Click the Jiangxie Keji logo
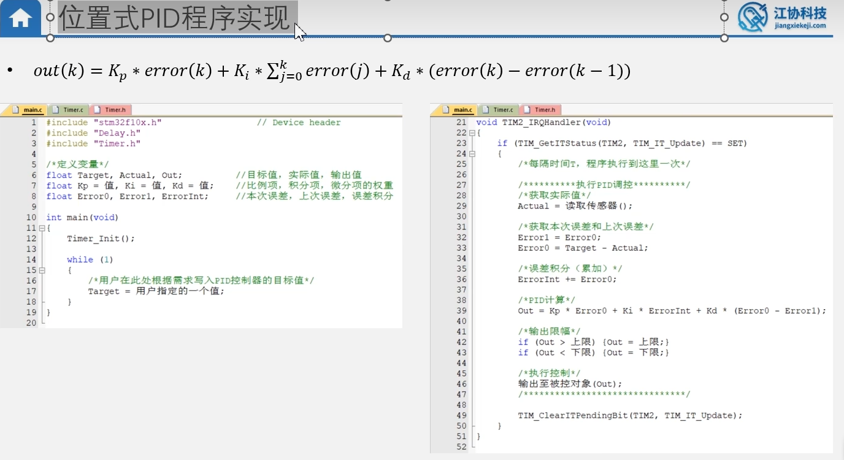 pyautogui.click(x=782, y=17)
